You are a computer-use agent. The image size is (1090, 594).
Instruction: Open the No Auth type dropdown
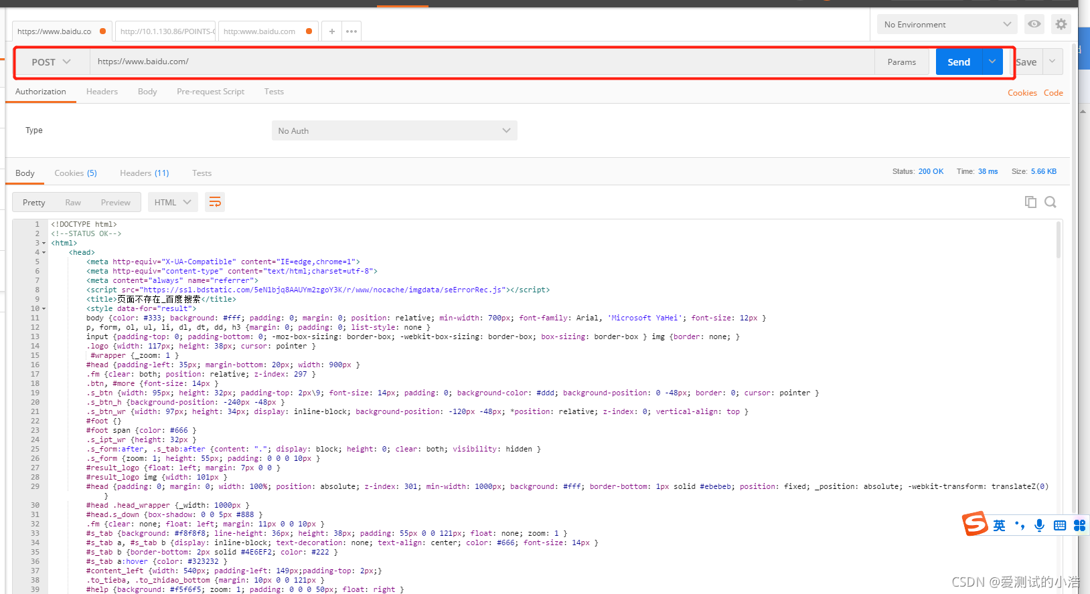click(394, 130)
